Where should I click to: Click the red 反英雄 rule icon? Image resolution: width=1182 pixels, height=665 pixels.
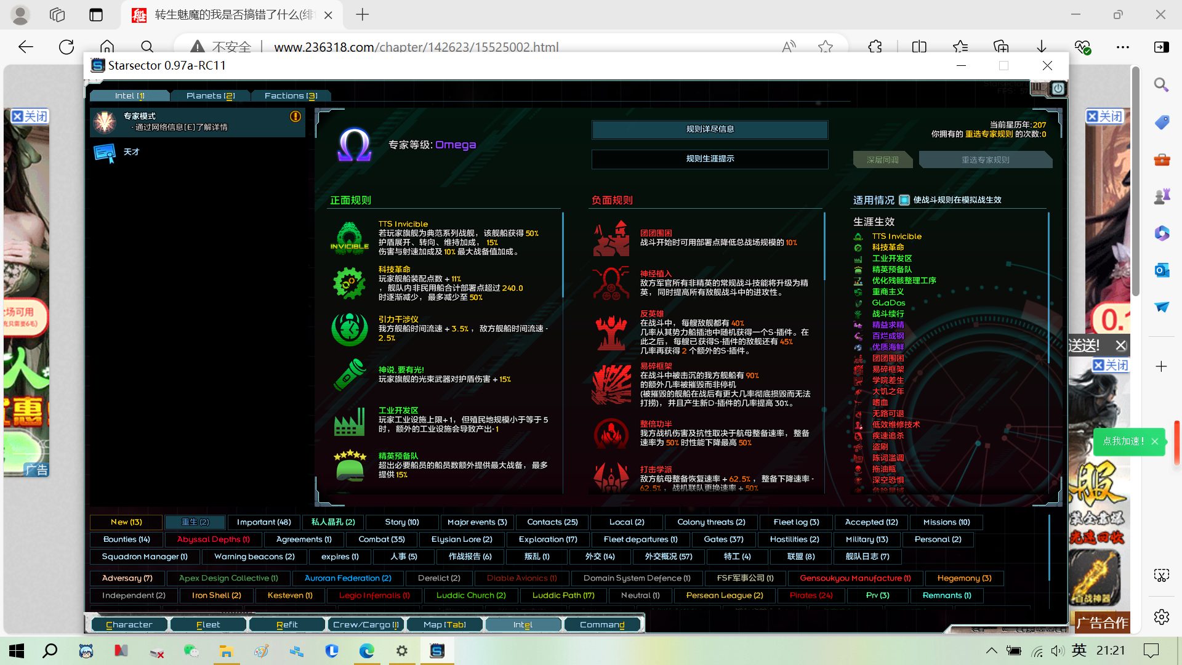tap(611, 332)
